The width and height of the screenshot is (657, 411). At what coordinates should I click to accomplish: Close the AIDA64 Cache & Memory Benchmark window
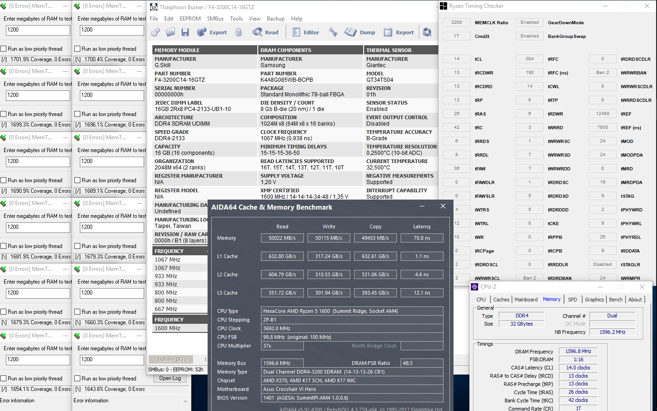pyautogui.click(x=443, y=206)
